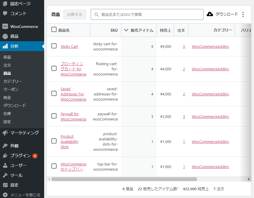Open 注文 analytics submenu item
This screenshot has width=254, height=198.
7,65
